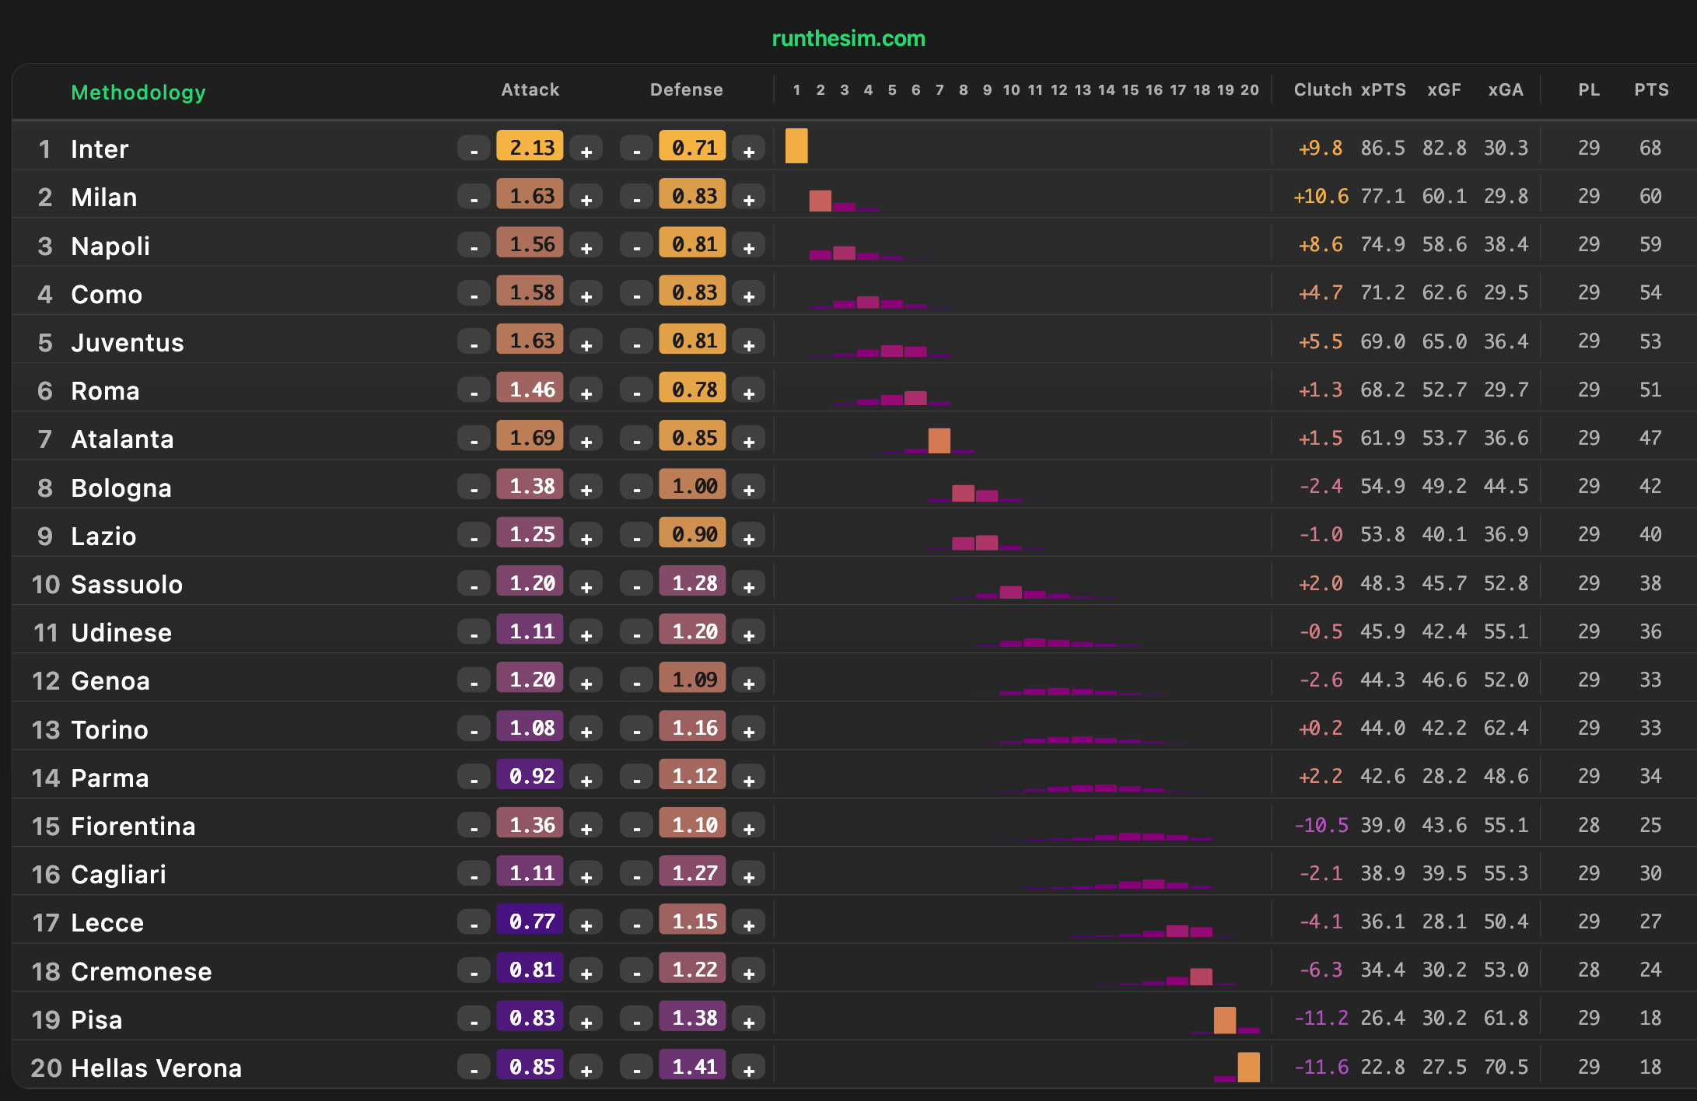
Task: Visit runthesim.com link at top
Action: 848,38
